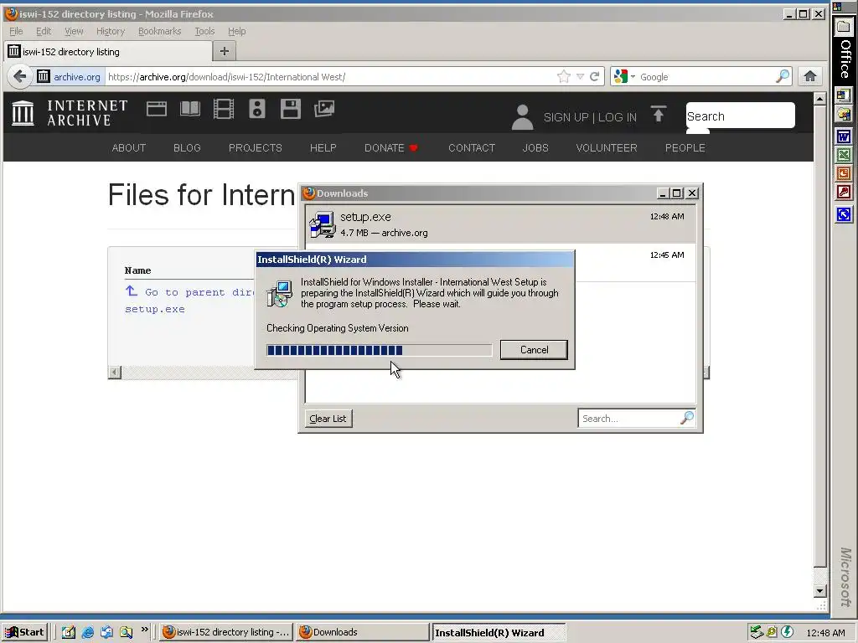Open a new tab with the plus button

224,51
